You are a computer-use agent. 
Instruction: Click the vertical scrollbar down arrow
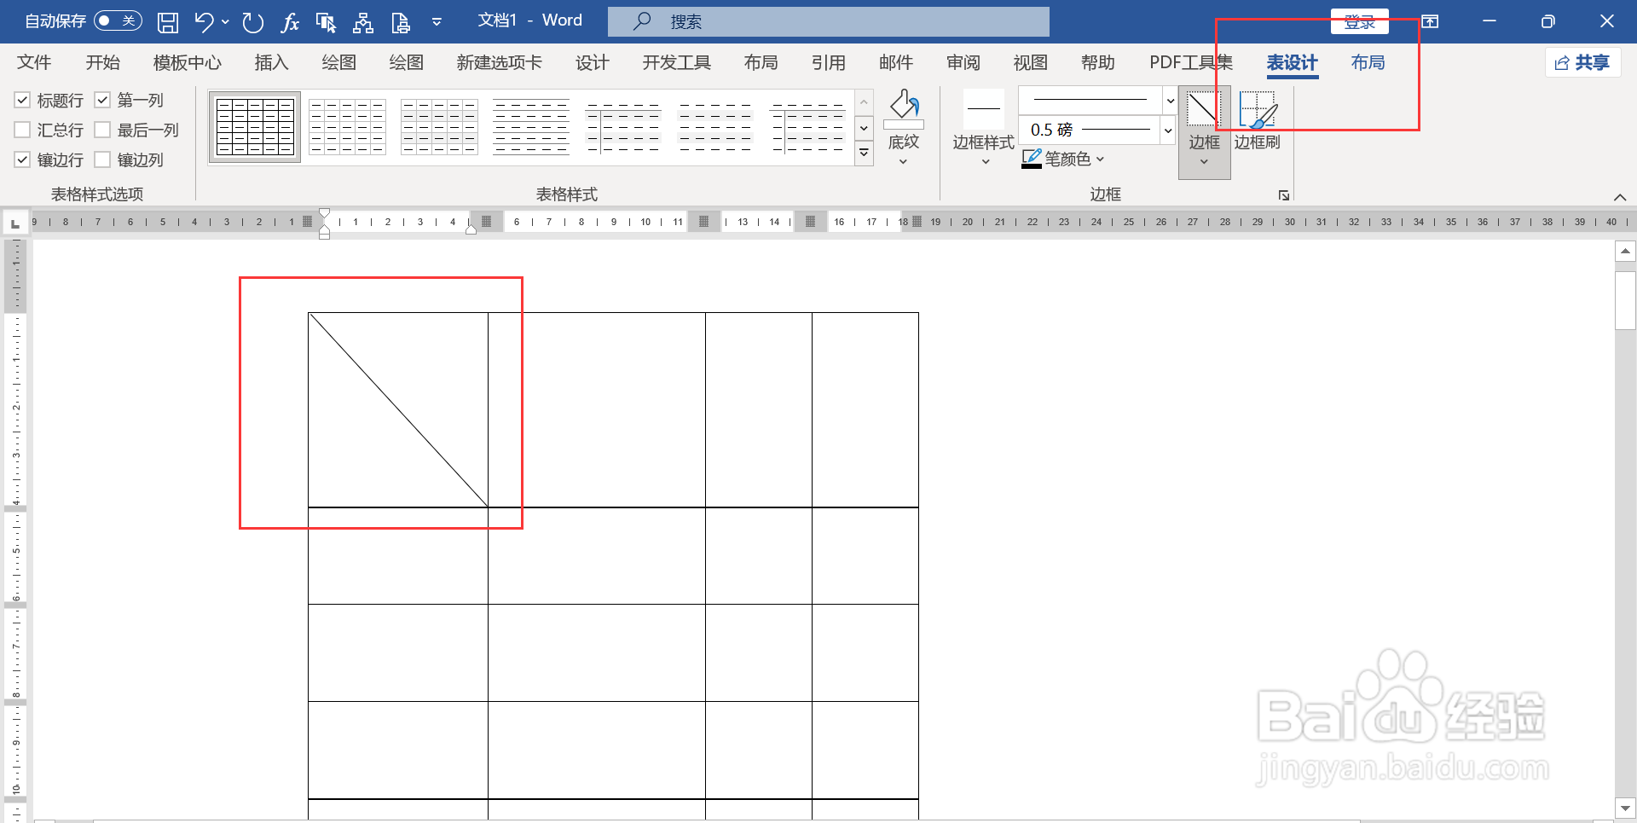(x=1625, y=808)
